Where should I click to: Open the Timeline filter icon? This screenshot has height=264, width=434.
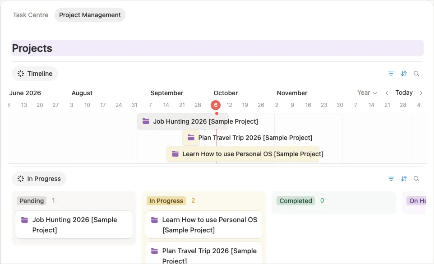coord(391,74)
